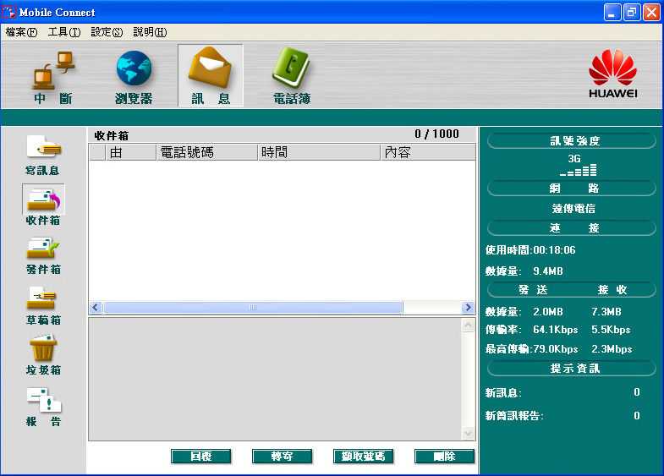
Task: Click the 回覆 reply button
Action: click(x=201, y=456)
